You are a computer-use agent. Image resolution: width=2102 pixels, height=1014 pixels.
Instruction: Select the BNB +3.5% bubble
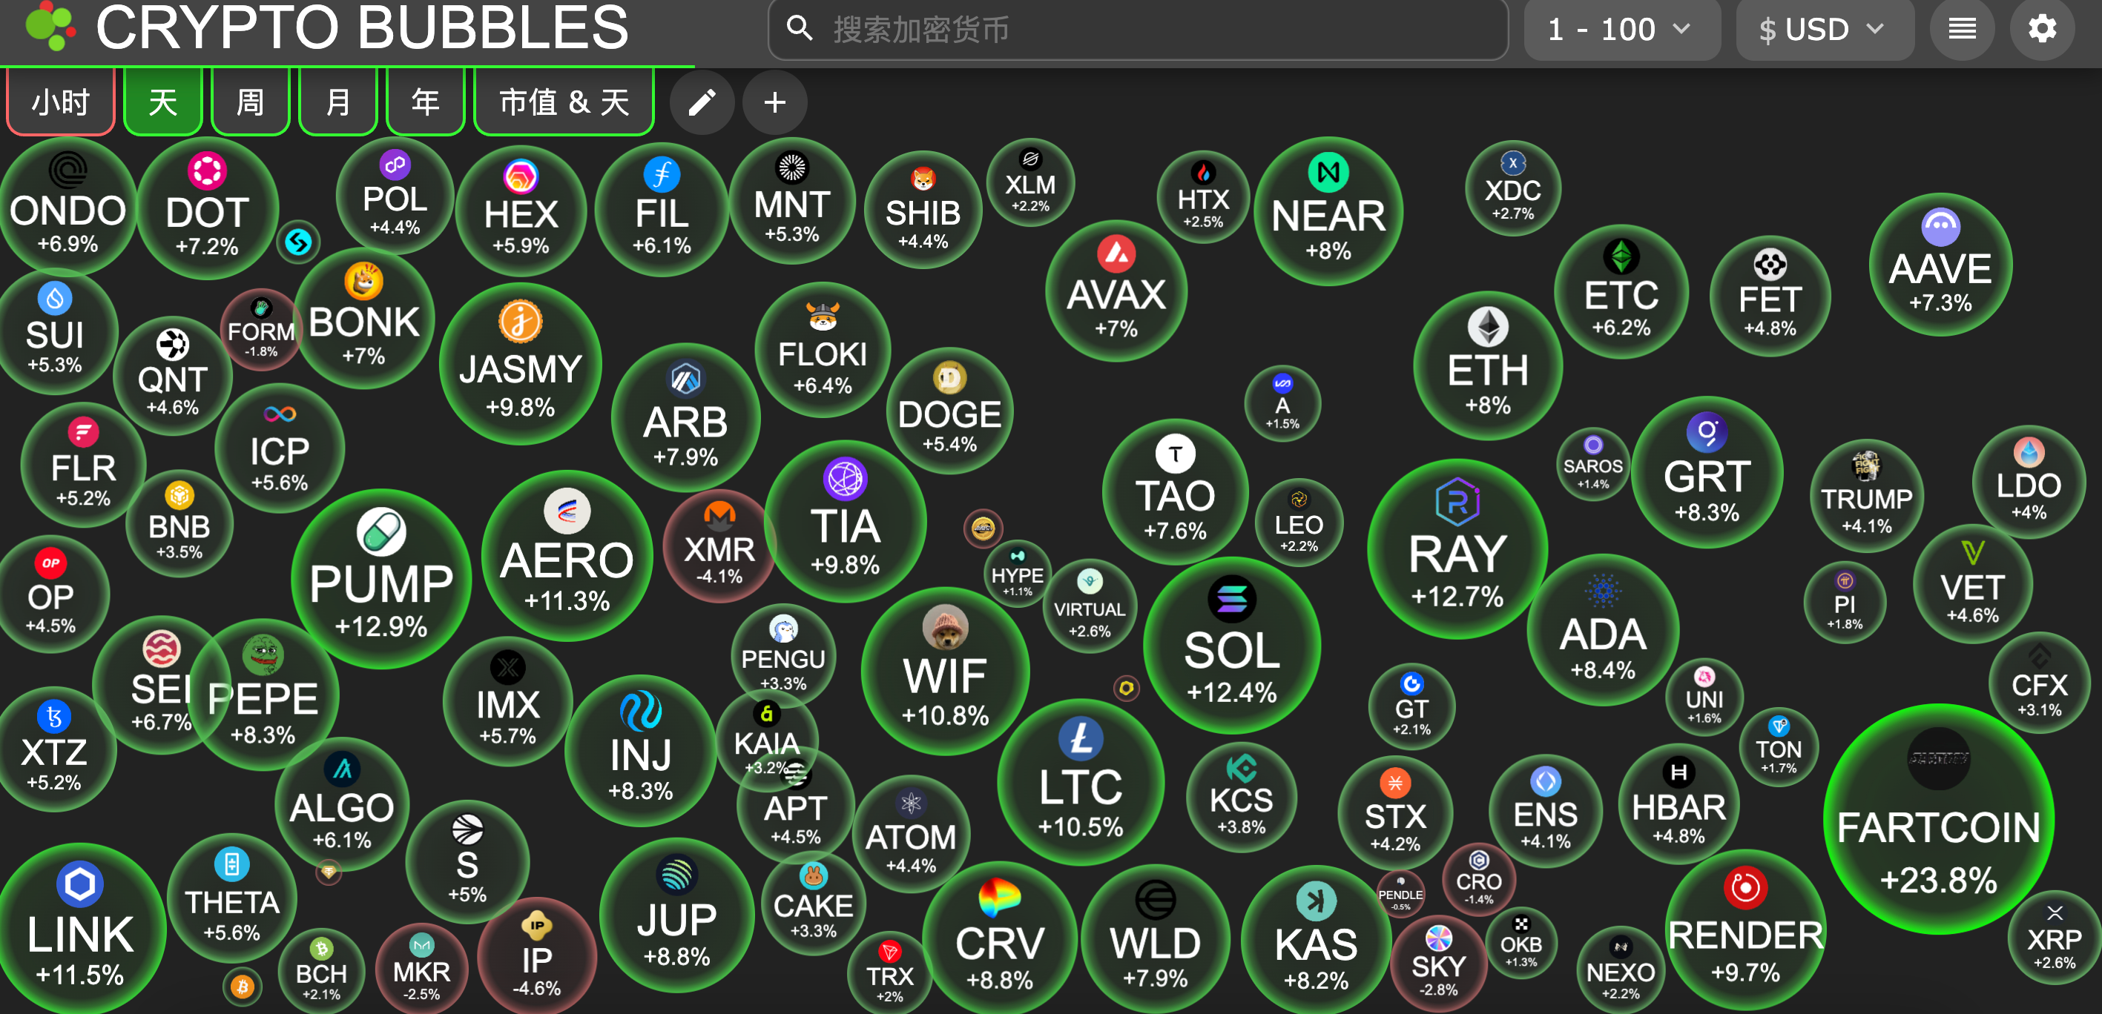(x=179, y=524)
